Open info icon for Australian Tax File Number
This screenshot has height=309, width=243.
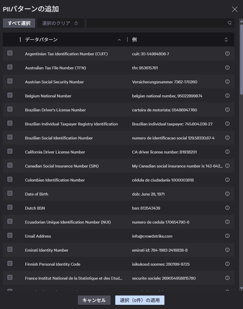pos(227,67)
